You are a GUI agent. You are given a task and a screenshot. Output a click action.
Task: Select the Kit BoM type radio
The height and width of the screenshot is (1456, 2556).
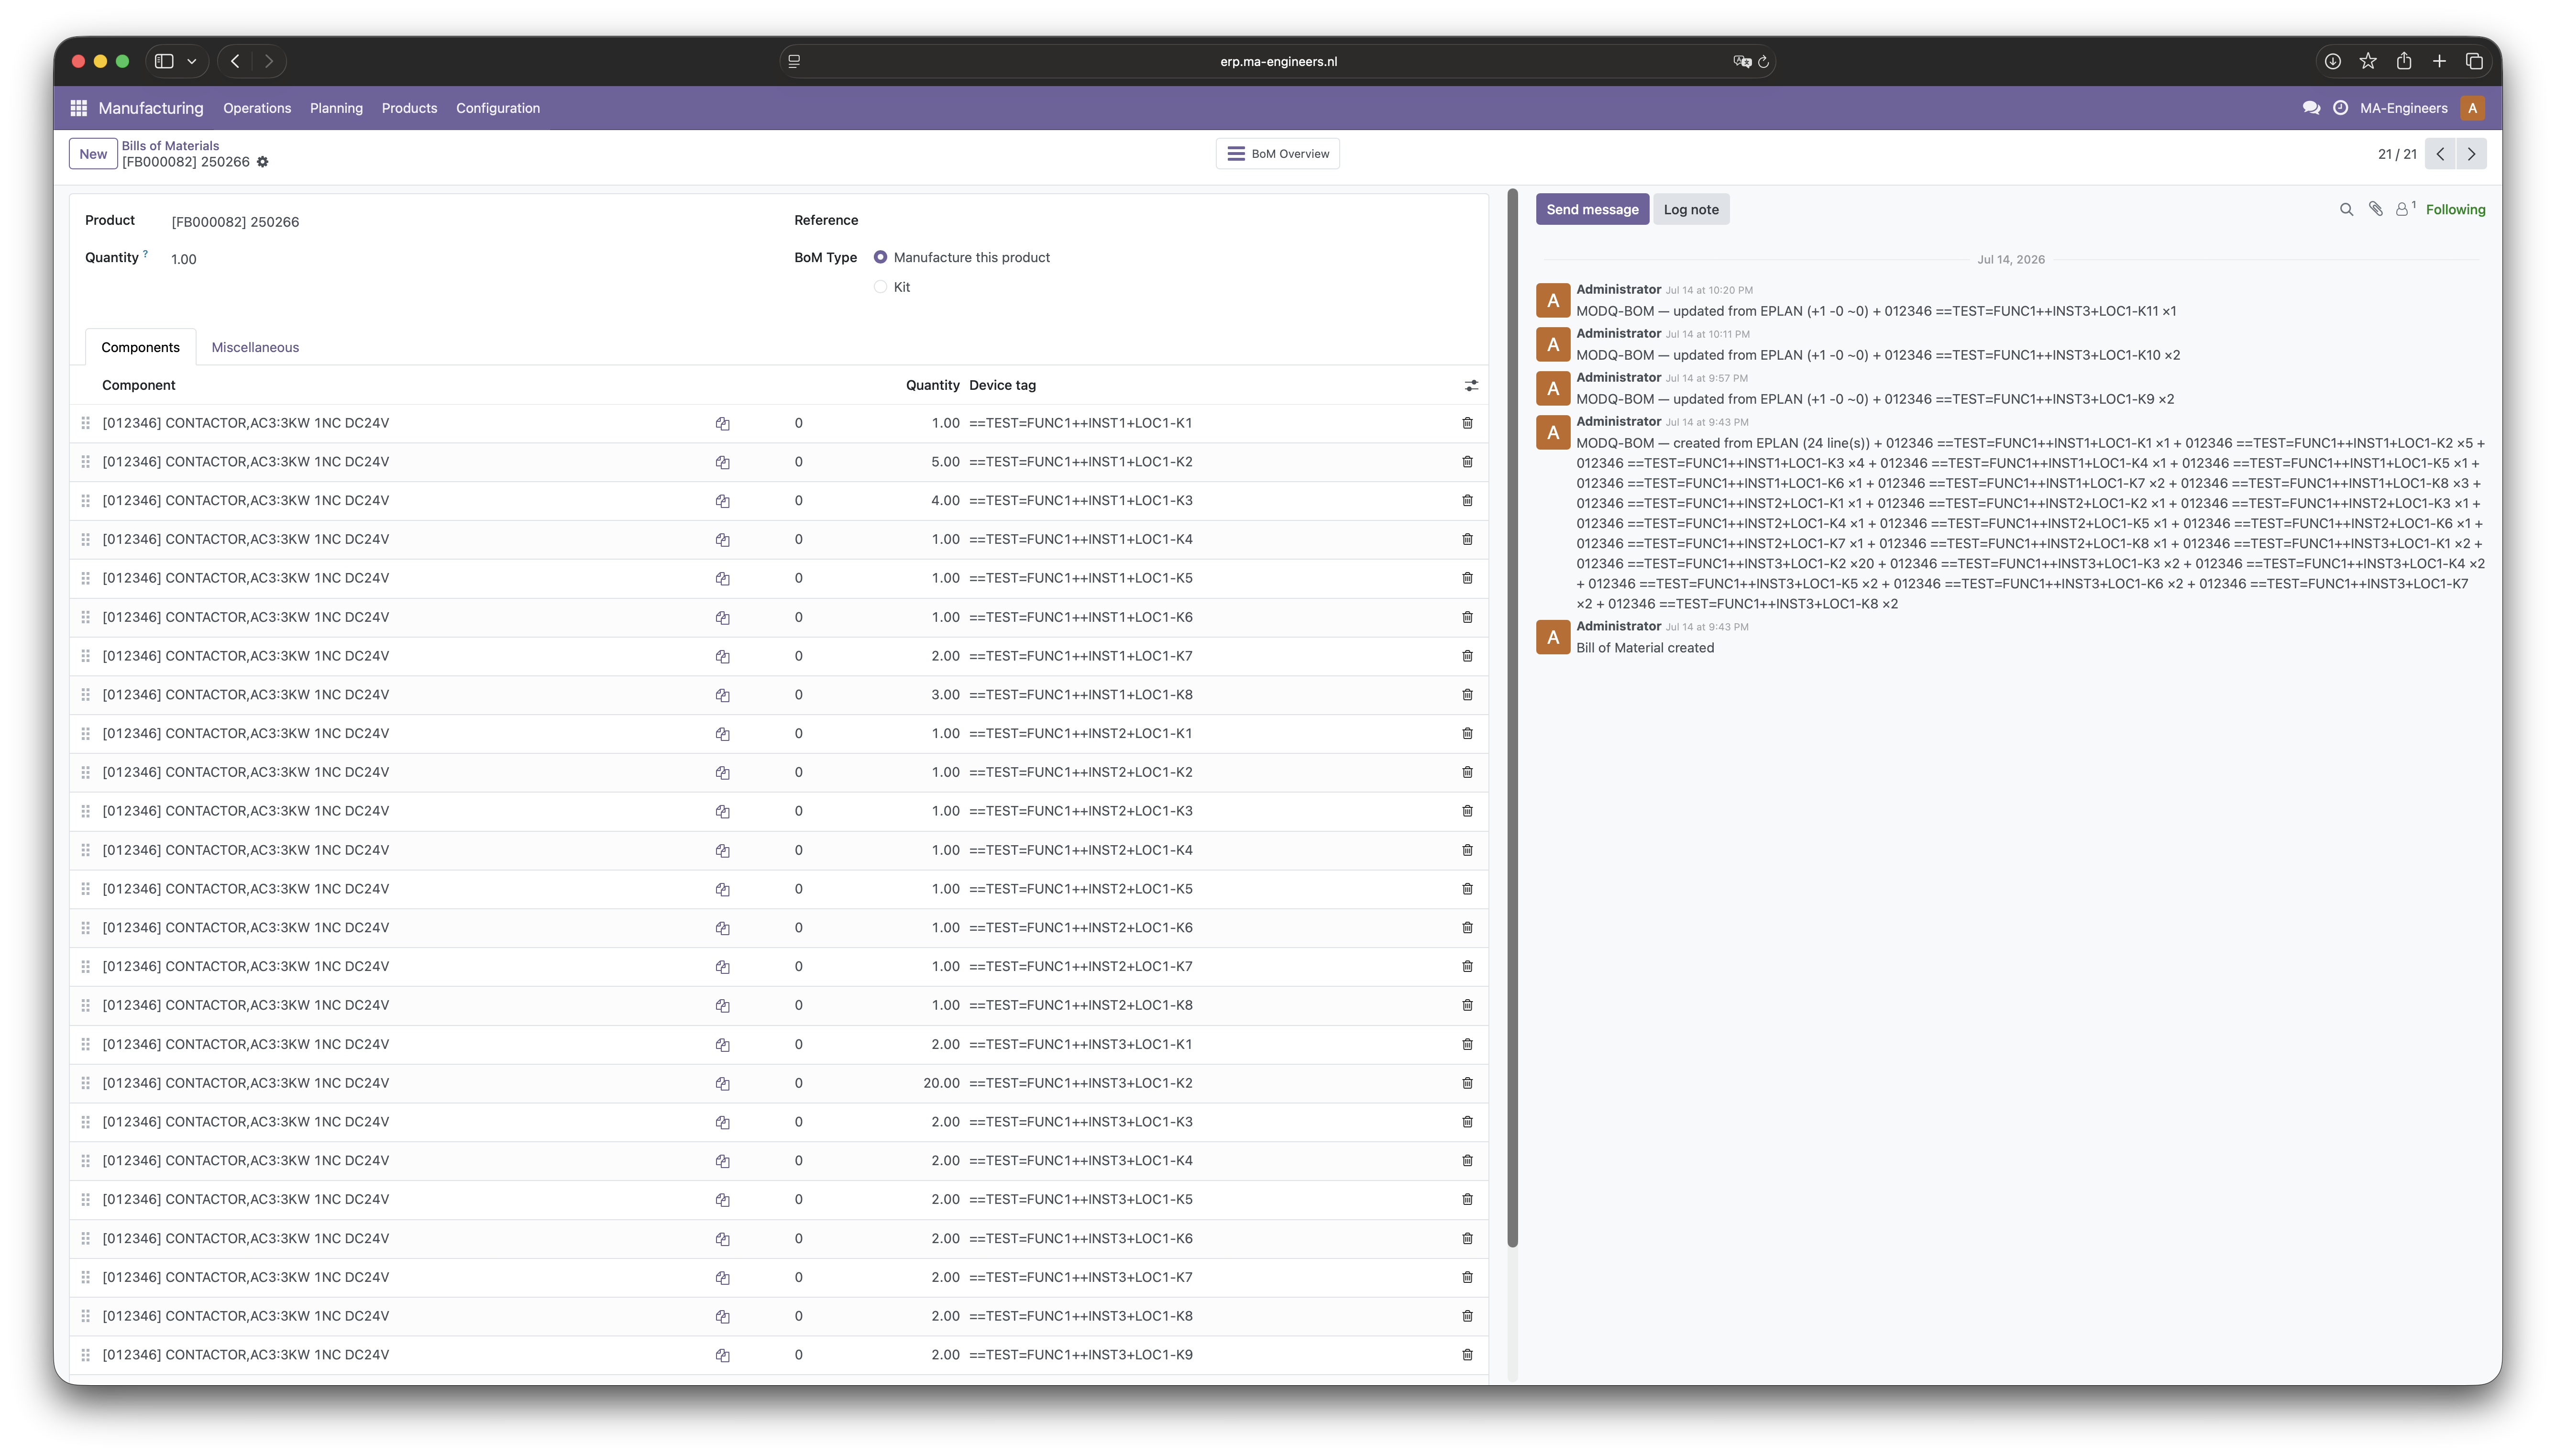click(x=880, y=287)
